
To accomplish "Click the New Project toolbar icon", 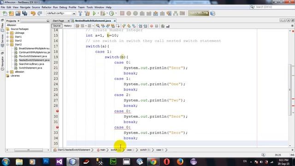I will pyautogui.click(x=11, y=13).
